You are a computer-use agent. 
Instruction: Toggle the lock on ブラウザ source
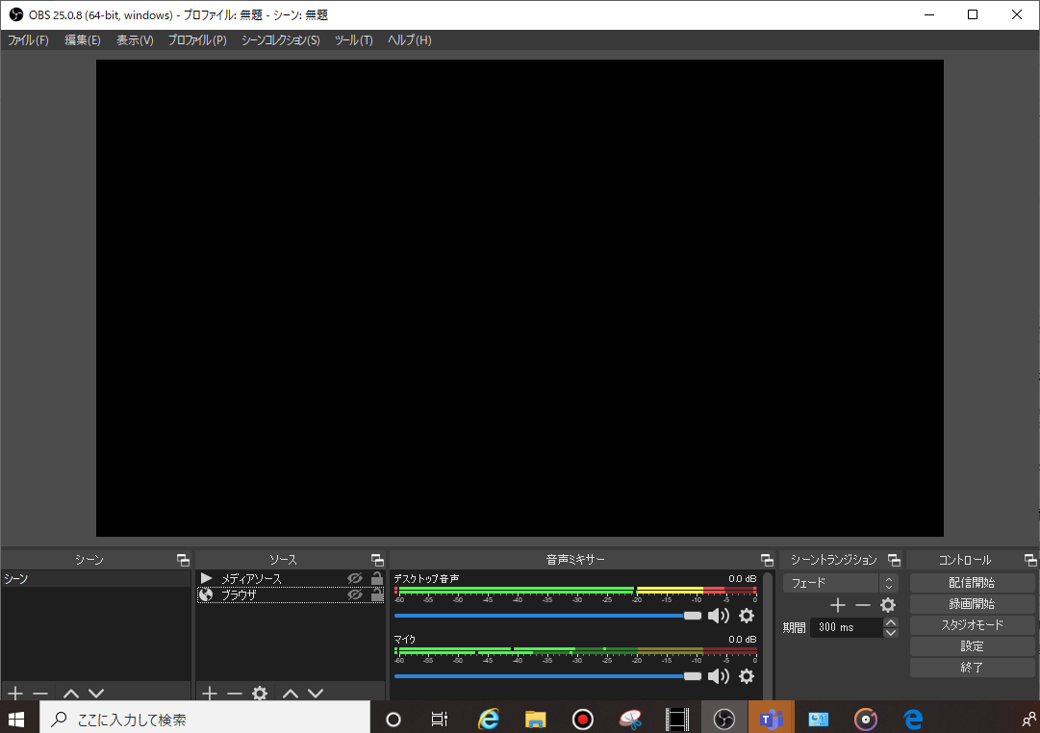(x=377, y=594)
